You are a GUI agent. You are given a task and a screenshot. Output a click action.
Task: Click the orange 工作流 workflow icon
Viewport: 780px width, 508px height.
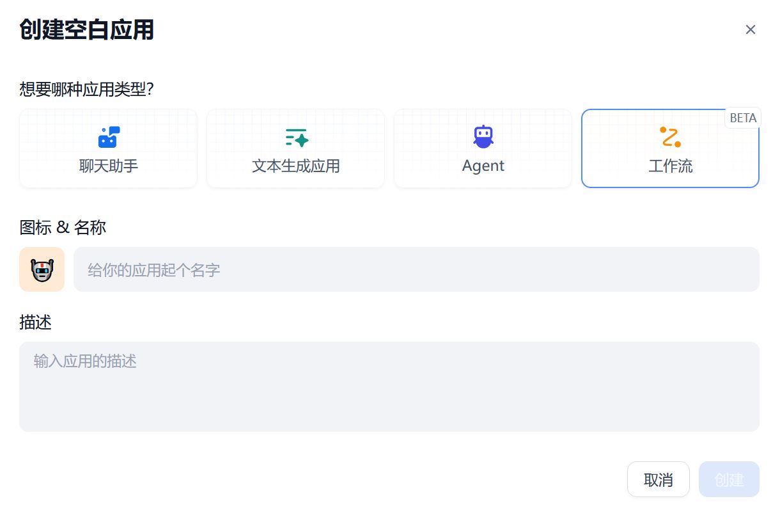pyautogui.click(x=670, y=137)
